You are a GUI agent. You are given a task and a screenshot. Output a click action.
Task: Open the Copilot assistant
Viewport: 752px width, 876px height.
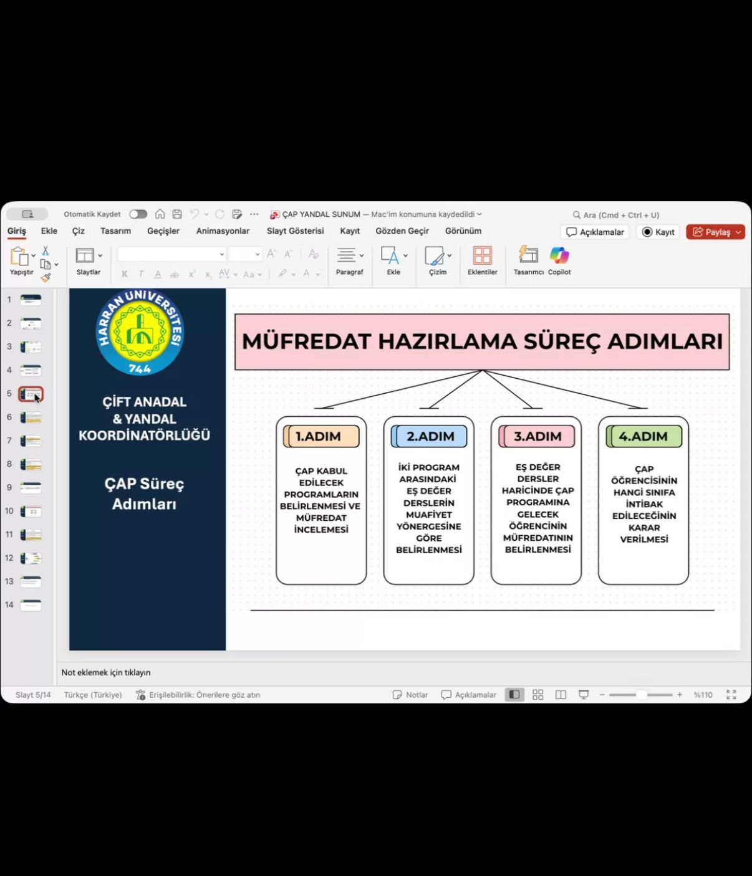pos(559,255)
